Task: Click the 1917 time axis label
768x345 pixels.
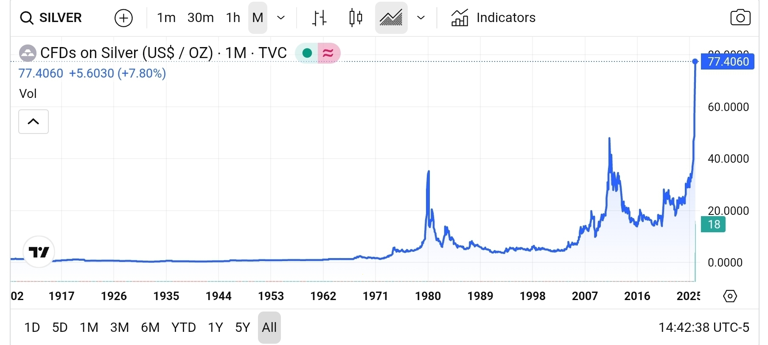Action: tap(62, 296)
